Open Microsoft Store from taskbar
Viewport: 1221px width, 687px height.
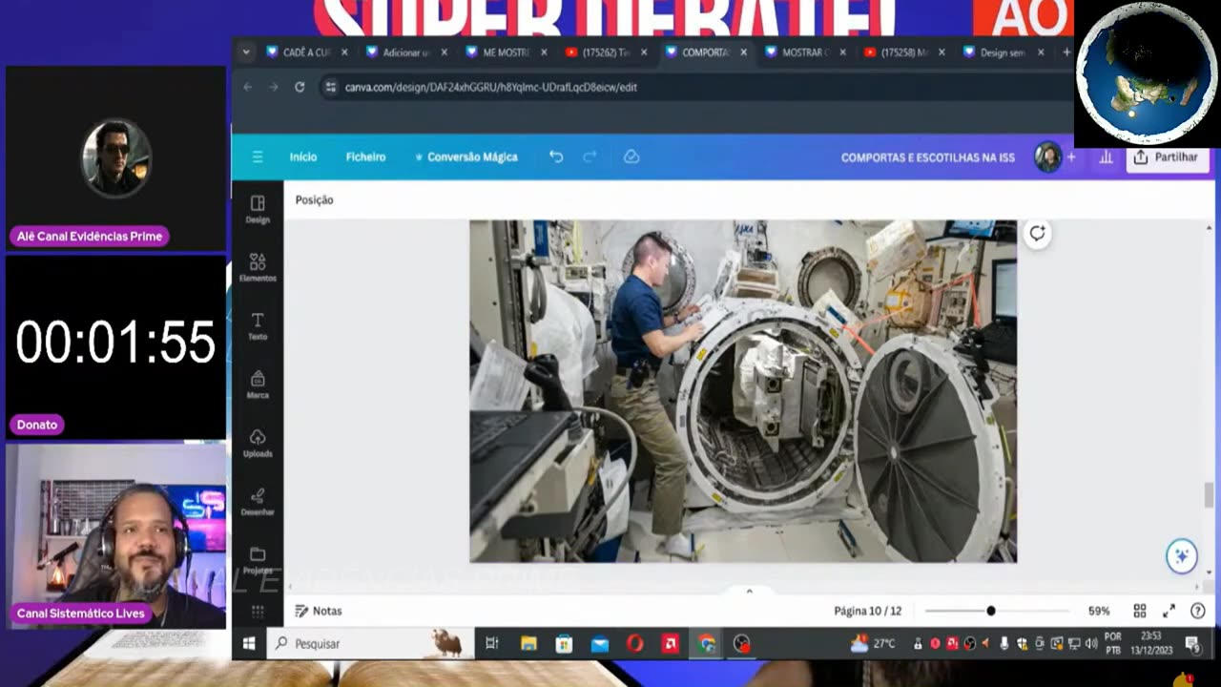pos(564,644)
